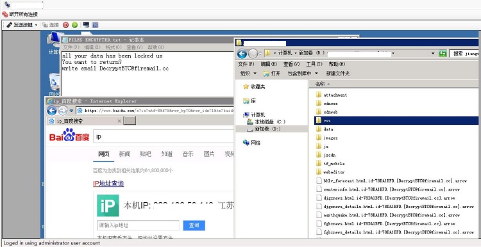This screenshot has height=247, width=481.
Task: Click the 断开所有连接 disconnect-all button
Action: click(20, 14)
